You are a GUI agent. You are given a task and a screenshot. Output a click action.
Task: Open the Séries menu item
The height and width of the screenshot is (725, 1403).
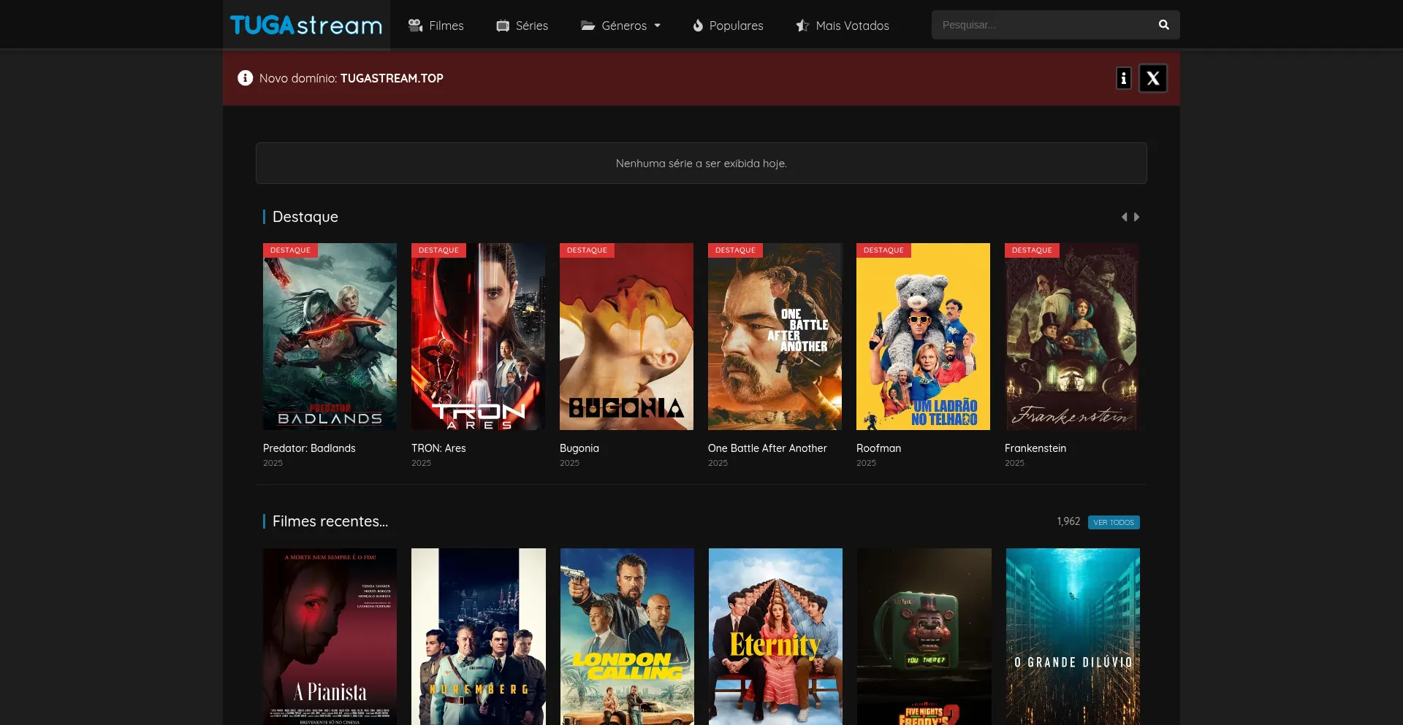point(522,26)
